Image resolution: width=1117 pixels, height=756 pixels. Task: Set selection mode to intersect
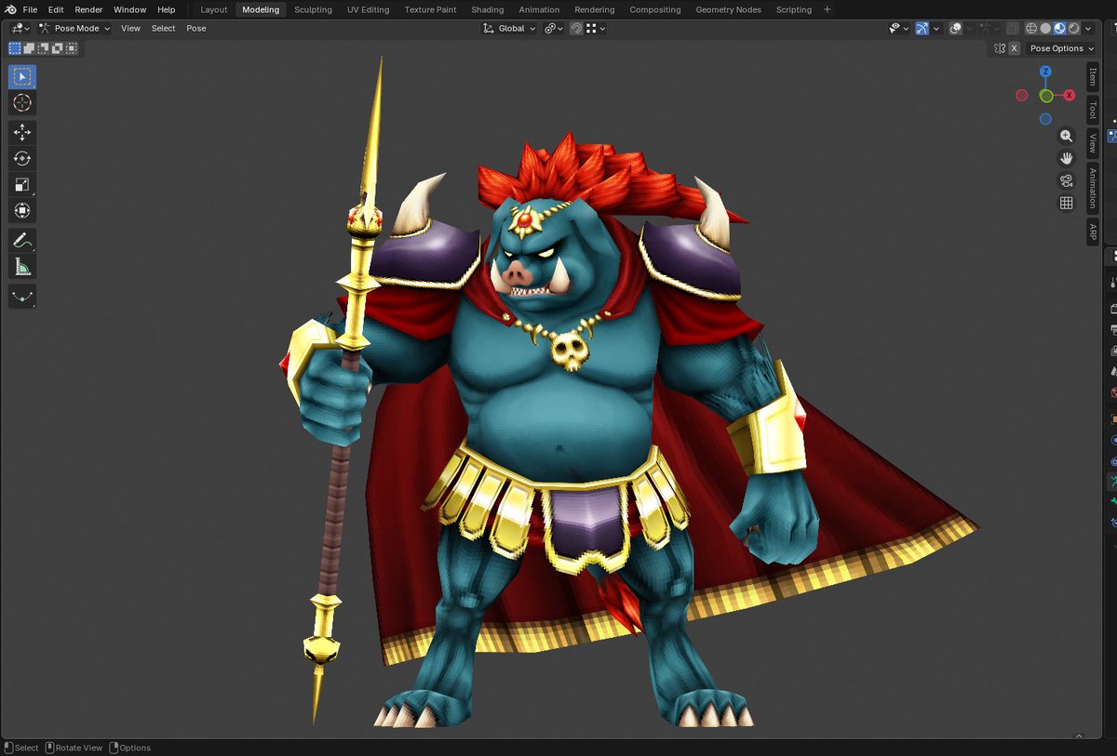(x=71, y=47)
